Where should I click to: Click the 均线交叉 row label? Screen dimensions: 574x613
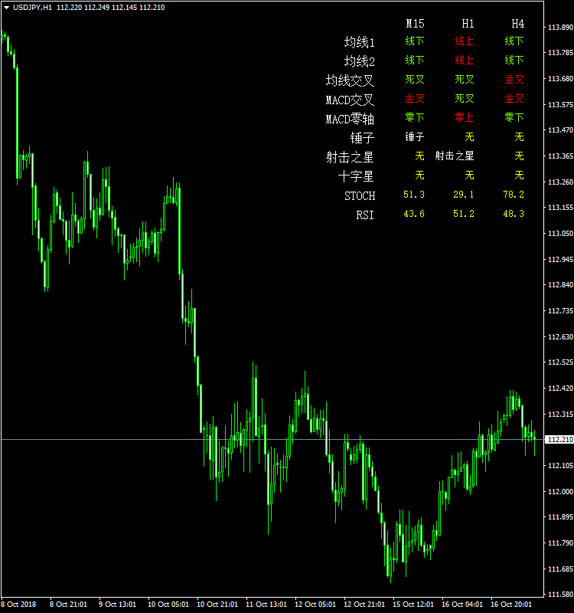click(350, 80)
